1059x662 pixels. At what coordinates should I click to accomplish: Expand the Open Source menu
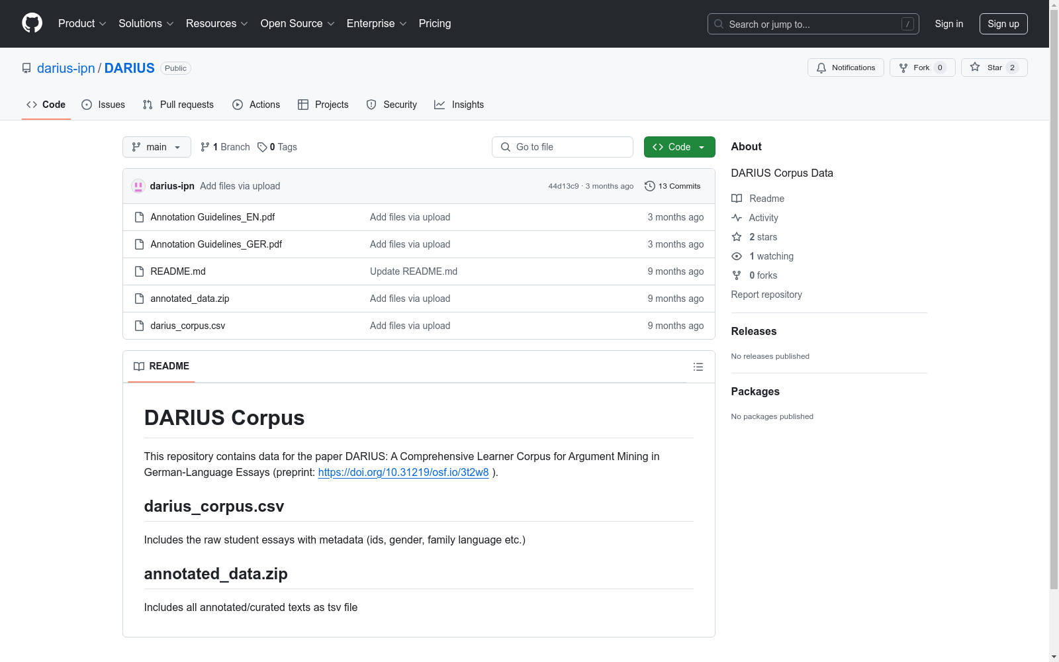click(298, 23)
